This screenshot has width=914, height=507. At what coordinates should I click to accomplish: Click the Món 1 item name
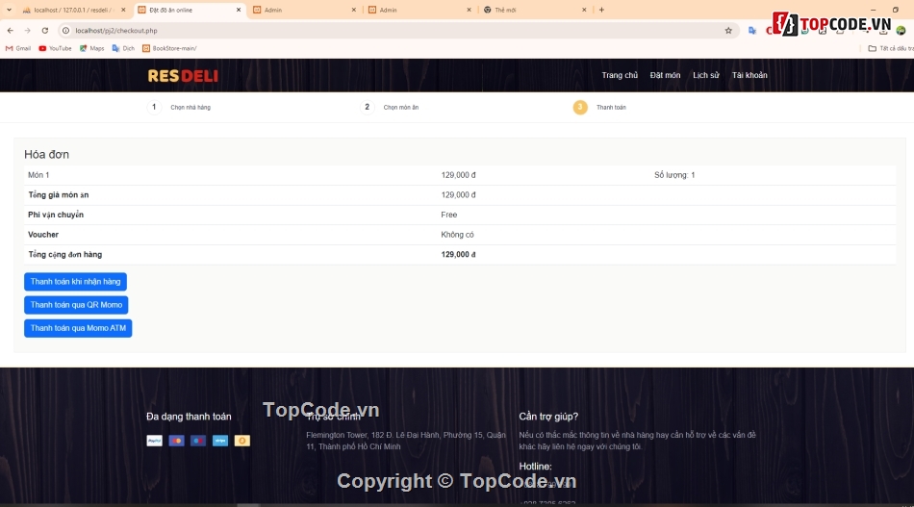[x=38, y=175]
